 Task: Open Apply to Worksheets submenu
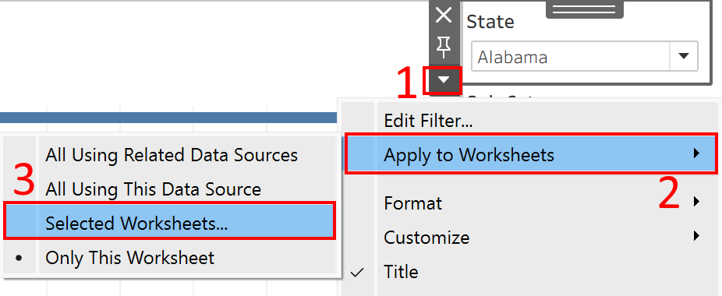(532, 154)
